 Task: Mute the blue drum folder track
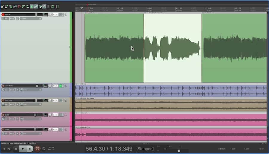point(54,86)
